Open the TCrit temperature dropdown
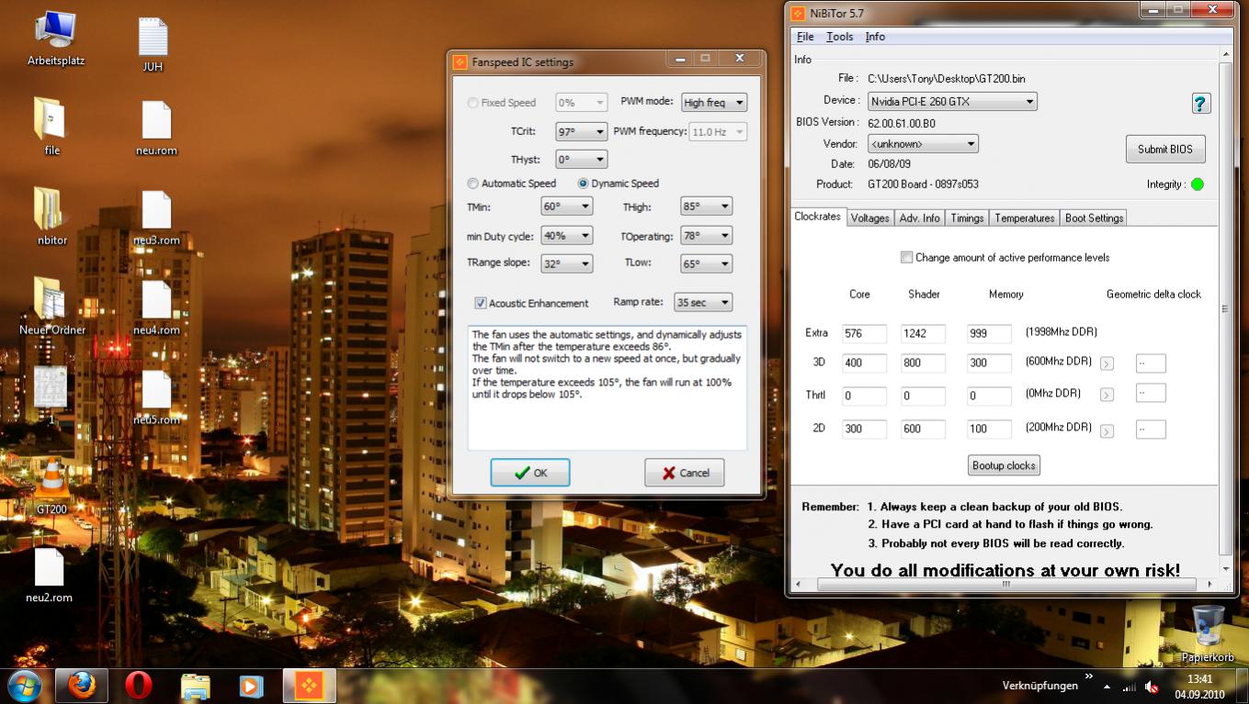The height and width of the screenshot is (704, 1249). (581, 132)
